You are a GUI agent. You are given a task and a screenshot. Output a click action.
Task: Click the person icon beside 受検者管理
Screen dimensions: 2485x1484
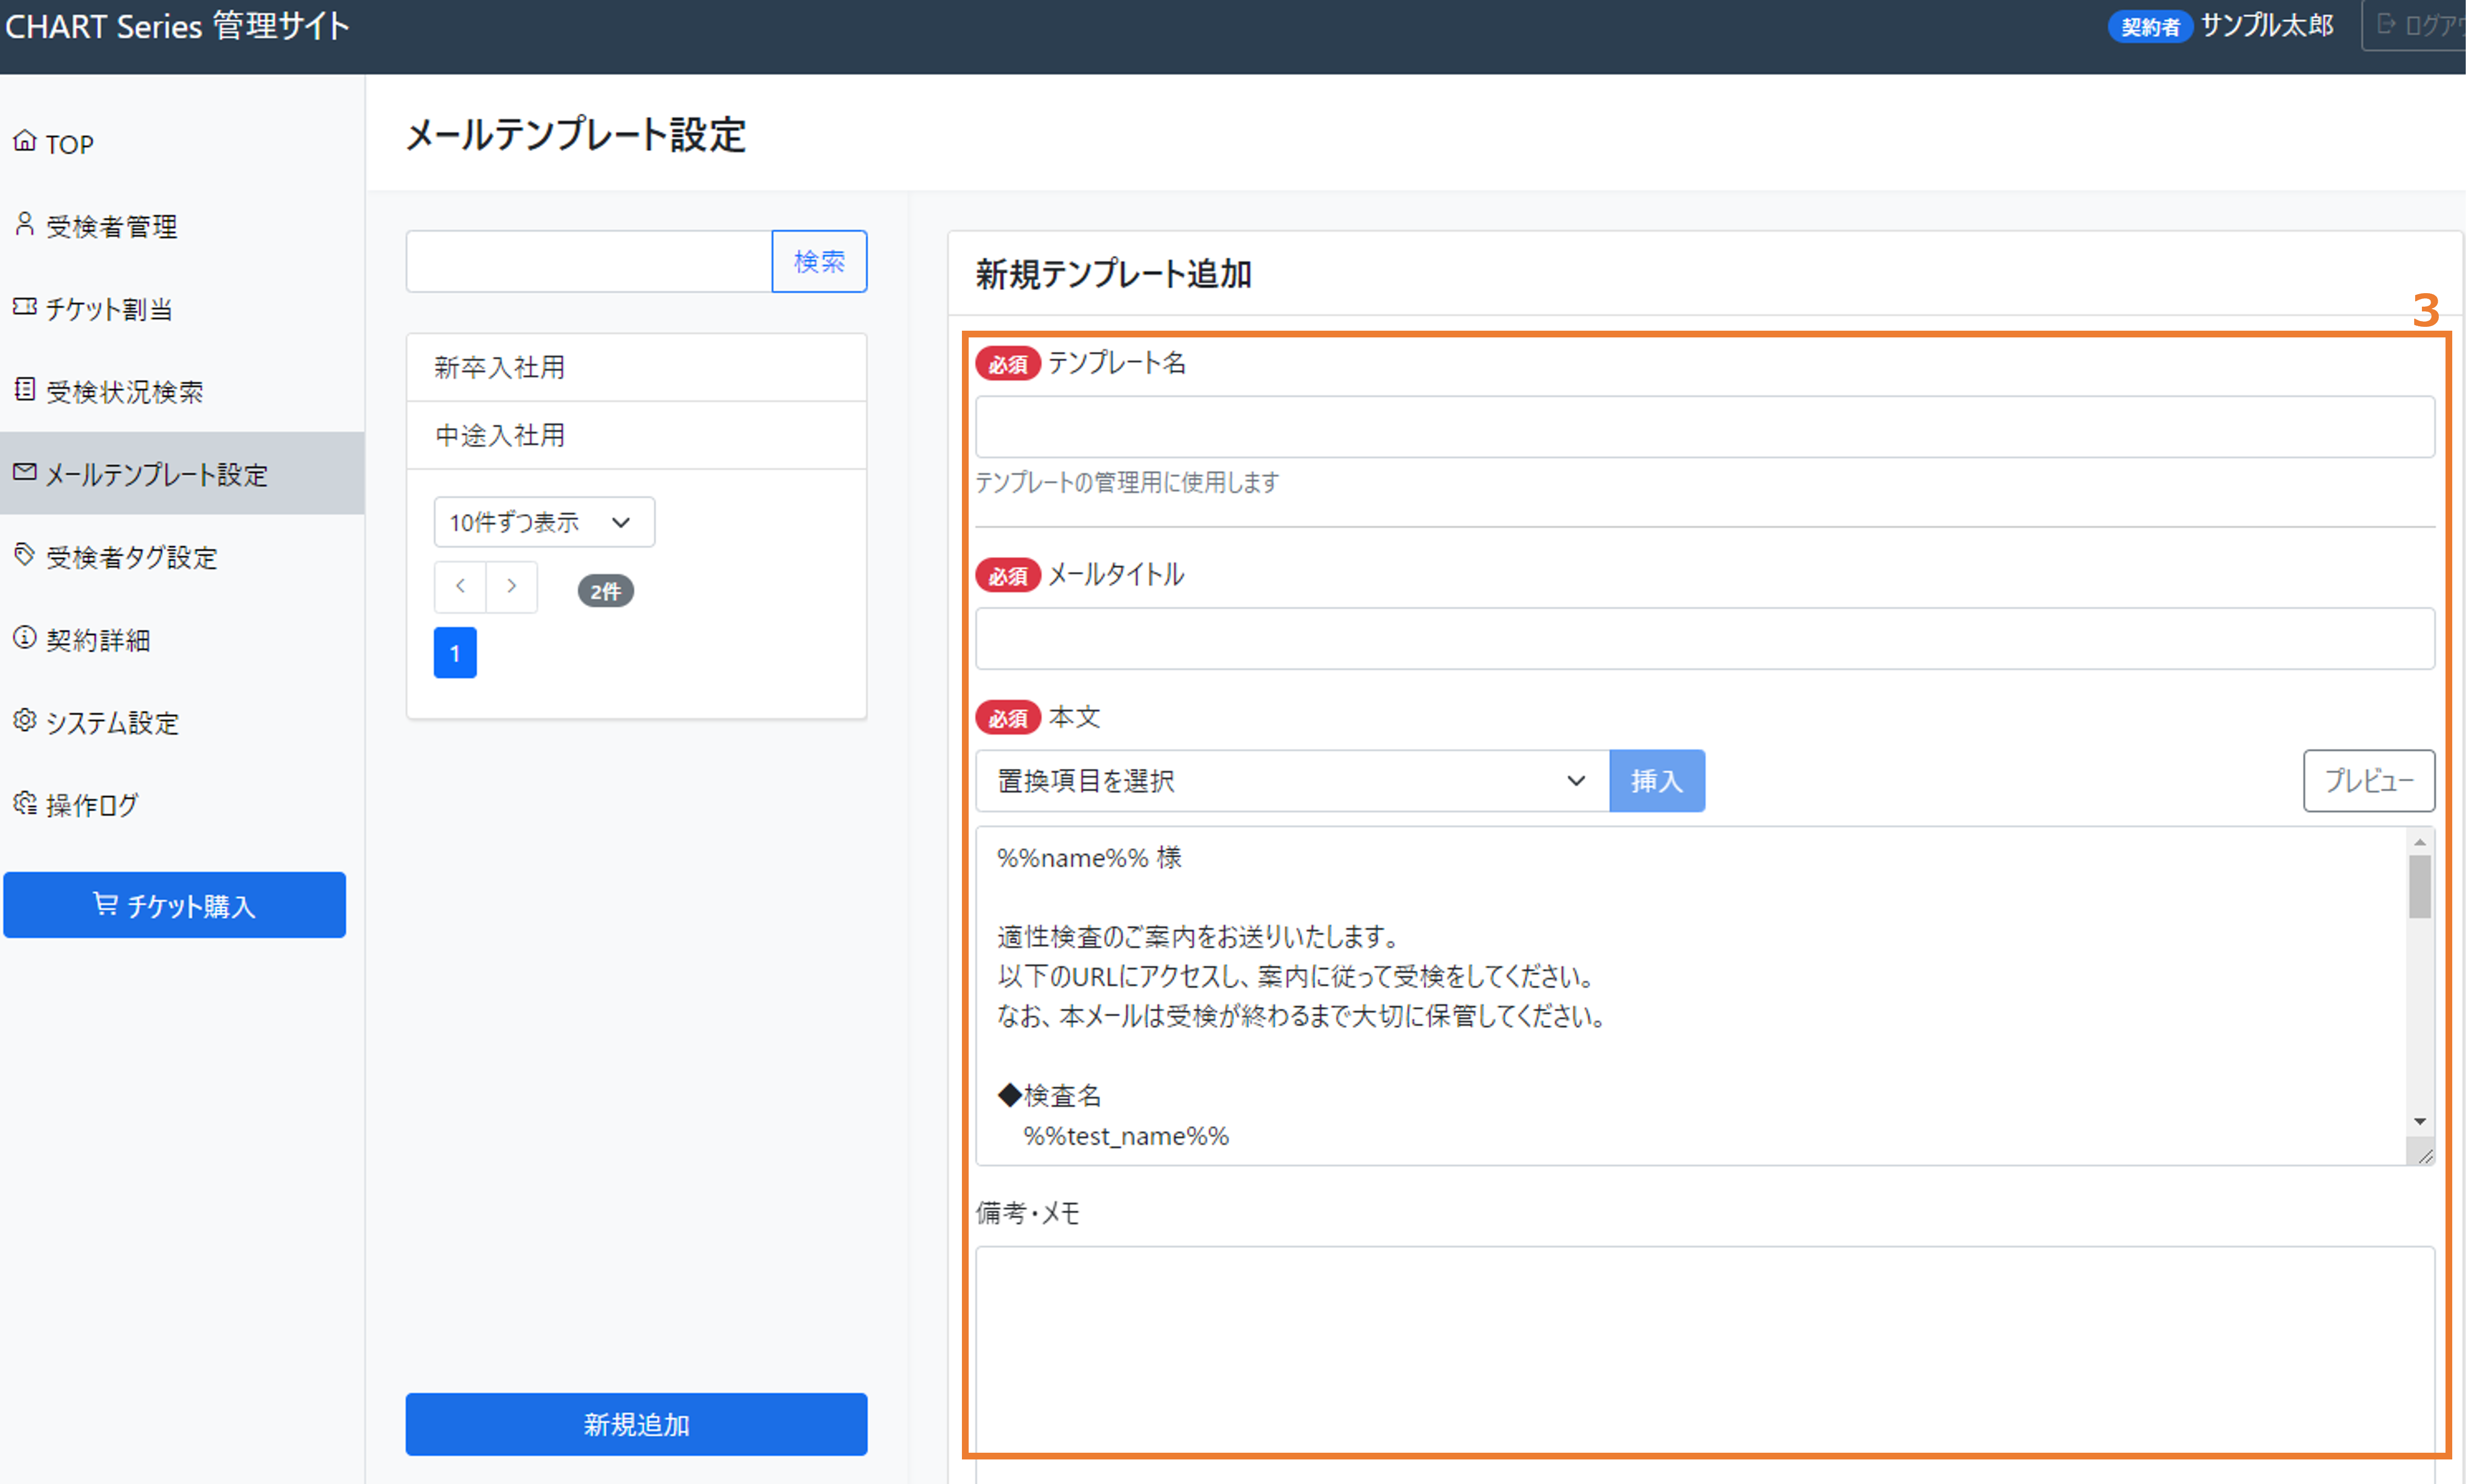(25, 224)
